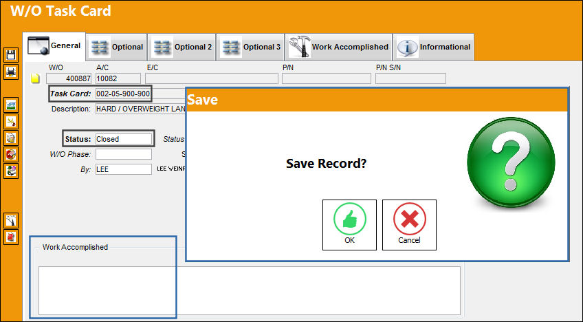Switch to the Optional 3 tab

pos(250,47)
